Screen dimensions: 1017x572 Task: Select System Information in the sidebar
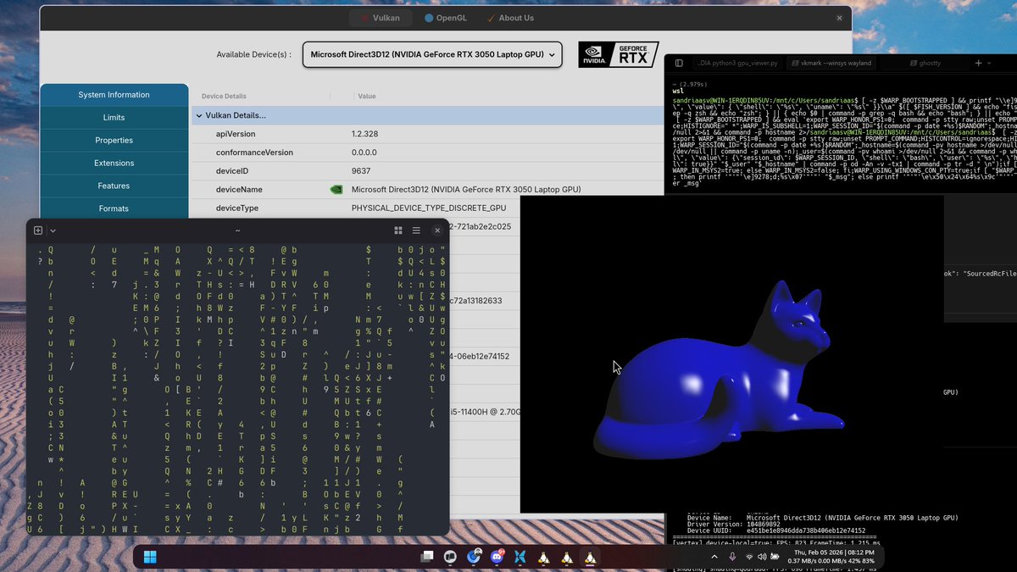114,95
